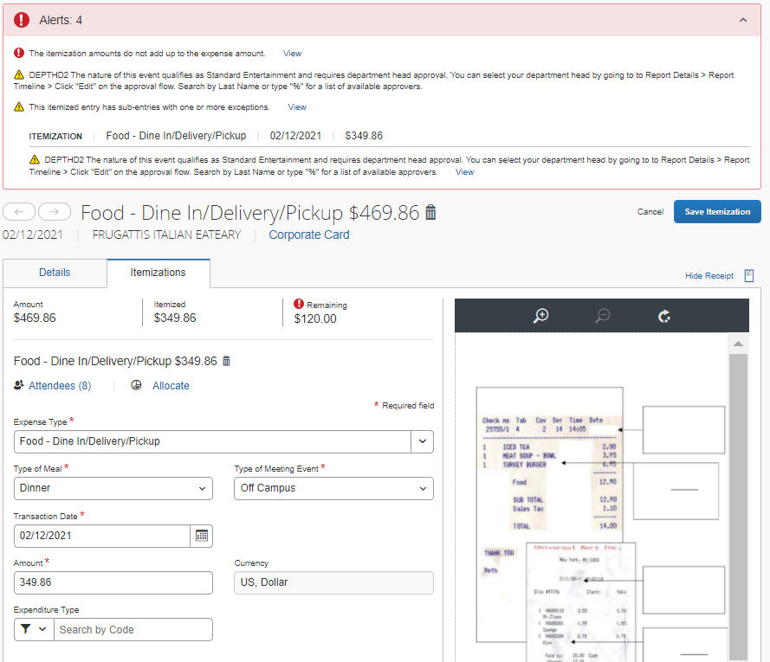Zoom out of the receipt image
The image size is (770, 662).
(602, 316)
